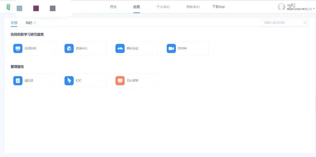Screen dimensions: 316x157
Task: Click the 钉钉 label text
Action: coord(79,81)
